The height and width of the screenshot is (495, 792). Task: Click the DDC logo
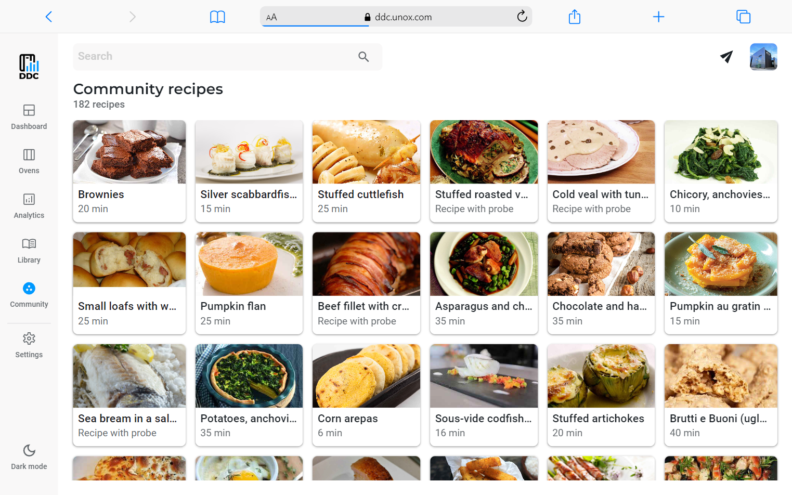(29, 67)
